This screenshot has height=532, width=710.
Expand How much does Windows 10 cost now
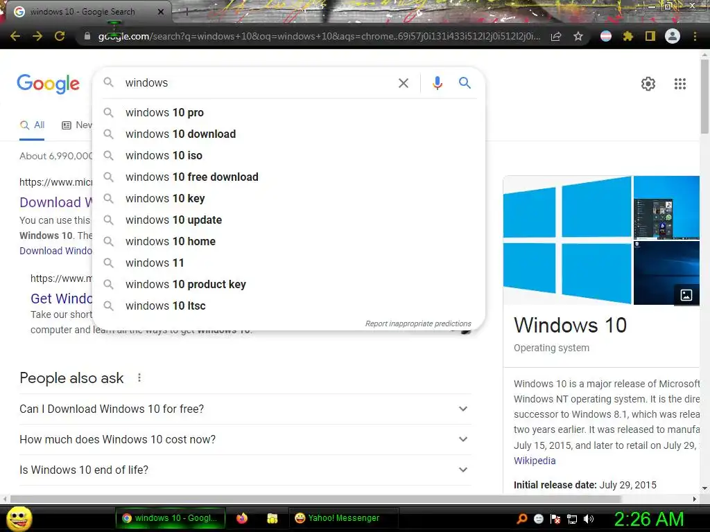tap(245, 439)
